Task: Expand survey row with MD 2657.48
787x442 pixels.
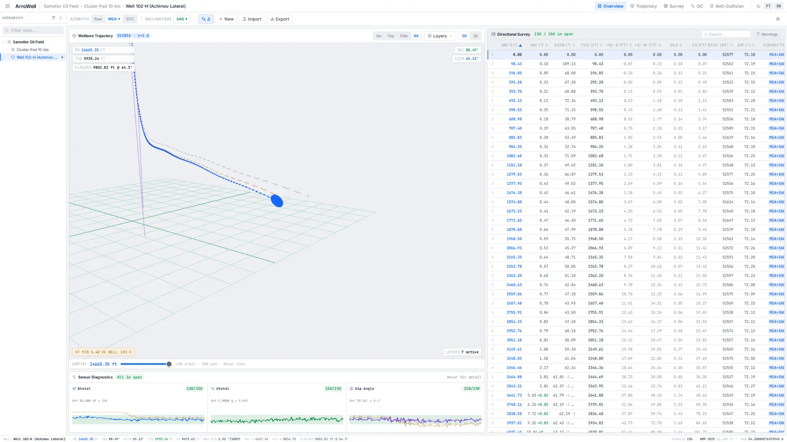Action: (492, 303)
